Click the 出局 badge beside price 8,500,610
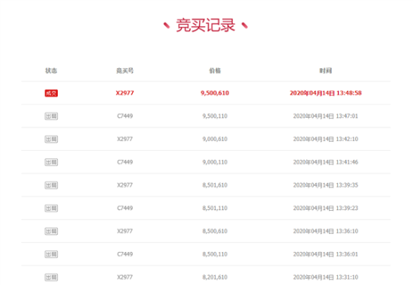The image size is (413, 285). coord(51,231)
